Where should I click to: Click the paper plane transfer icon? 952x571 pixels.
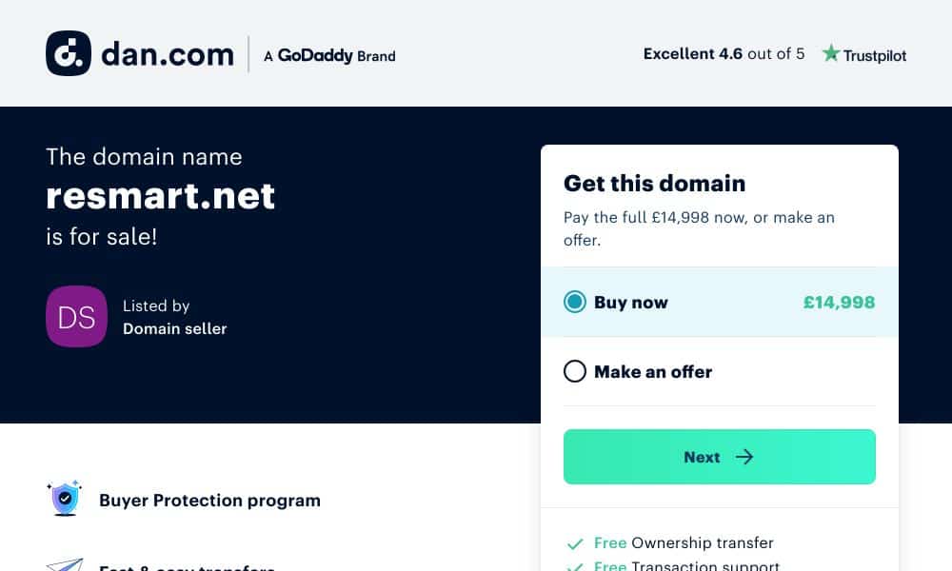[x=65, y=565]
